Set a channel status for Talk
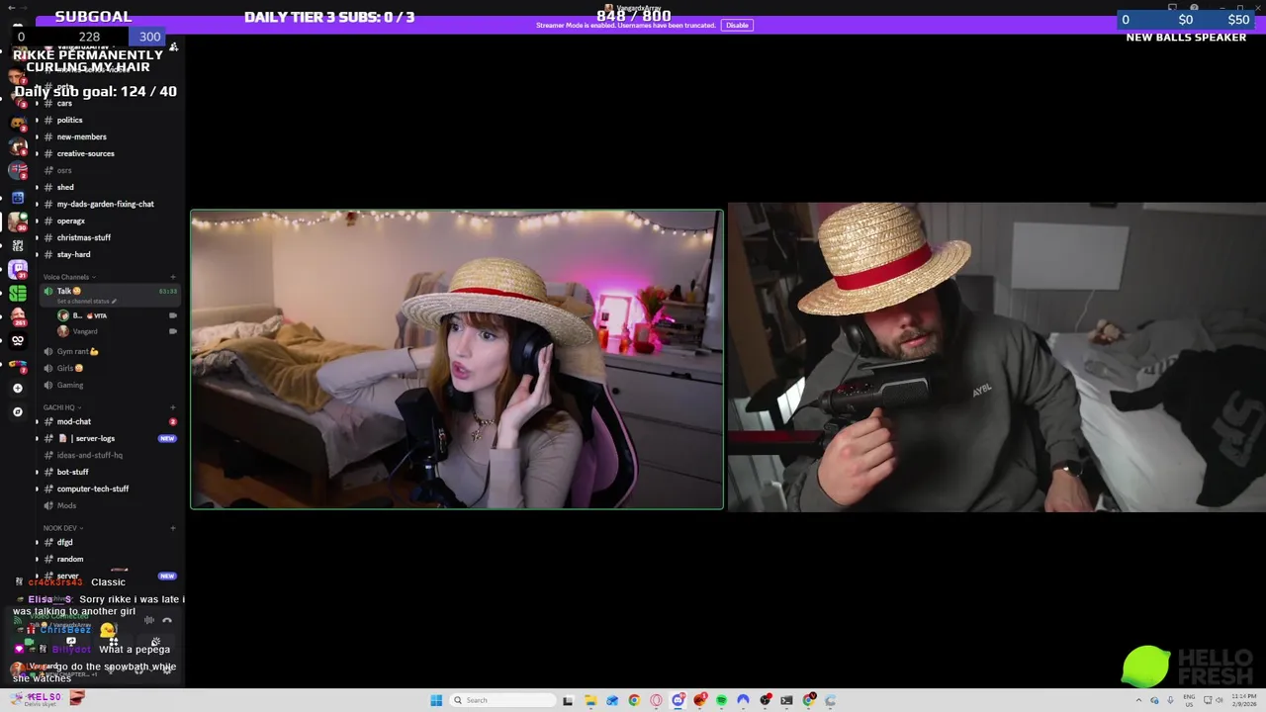 pyautogui.click(x=86, y=301)
